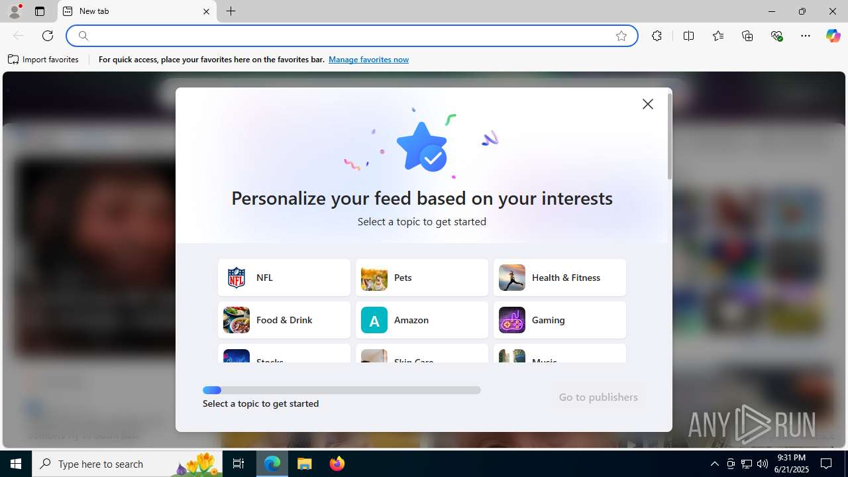
Task: Click Import favorites
Action: tap(44, 60)
